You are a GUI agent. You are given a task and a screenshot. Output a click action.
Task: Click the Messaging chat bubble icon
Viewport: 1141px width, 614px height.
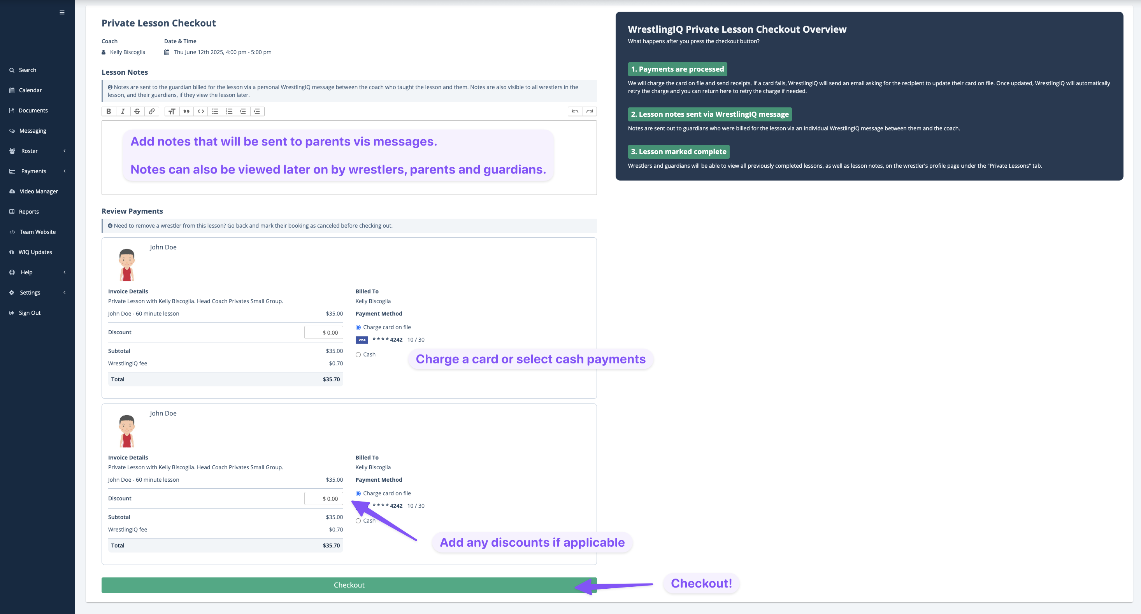click(x=12, y=131)
